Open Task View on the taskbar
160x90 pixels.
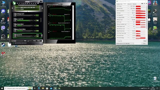[34, 88]
